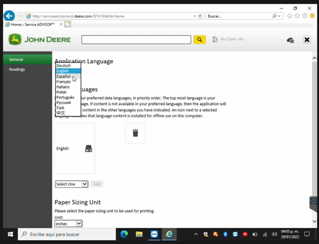Select Deutsch in the Application Language list
Viewport: 319px width, 244px height.
pos(63,66)
